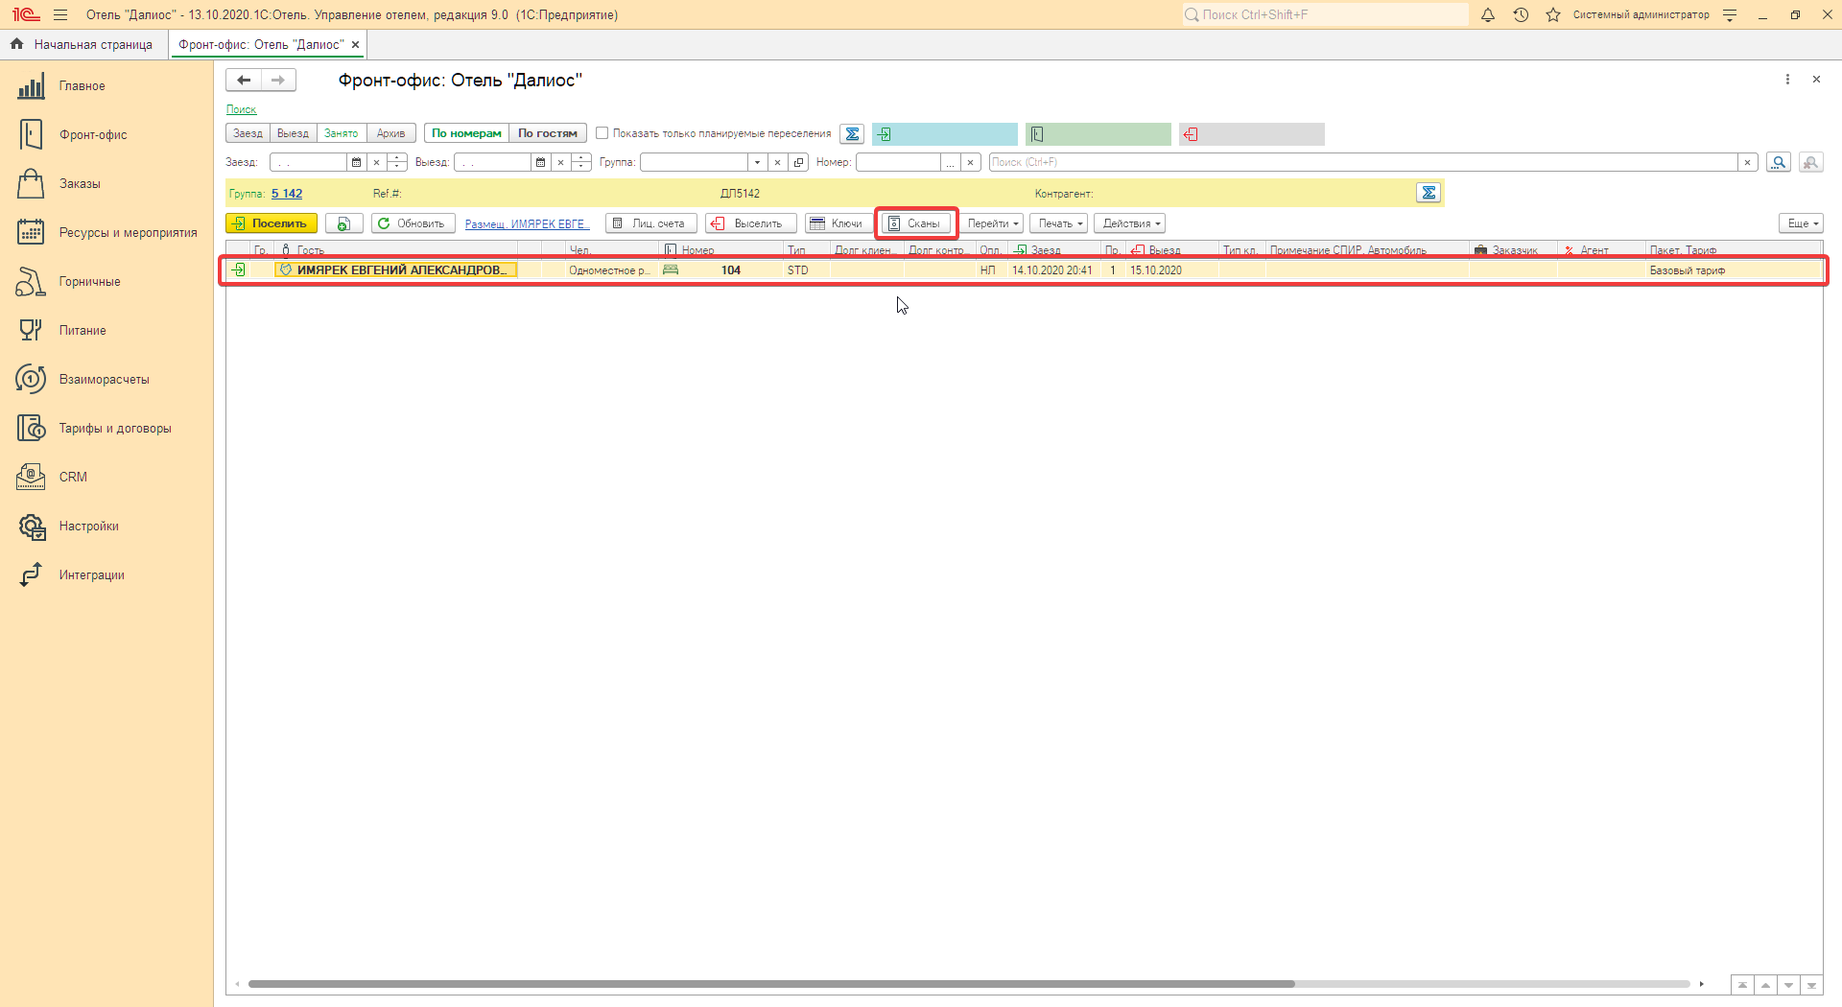The image size is (1842, 1007).
Task: Click the Сканы button
Action: coord(916,224)
